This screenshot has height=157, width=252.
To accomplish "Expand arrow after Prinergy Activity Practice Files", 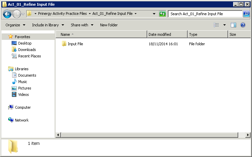I will click(90, 14).
